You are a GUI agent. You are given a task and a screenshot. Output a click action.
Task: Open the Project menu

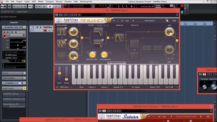pos(19,1)
